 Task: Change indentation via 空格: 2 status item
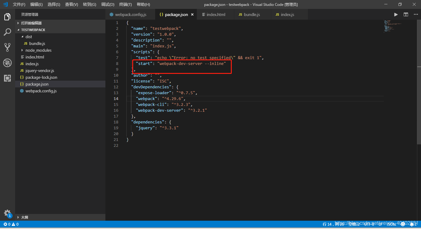(354, 224)
